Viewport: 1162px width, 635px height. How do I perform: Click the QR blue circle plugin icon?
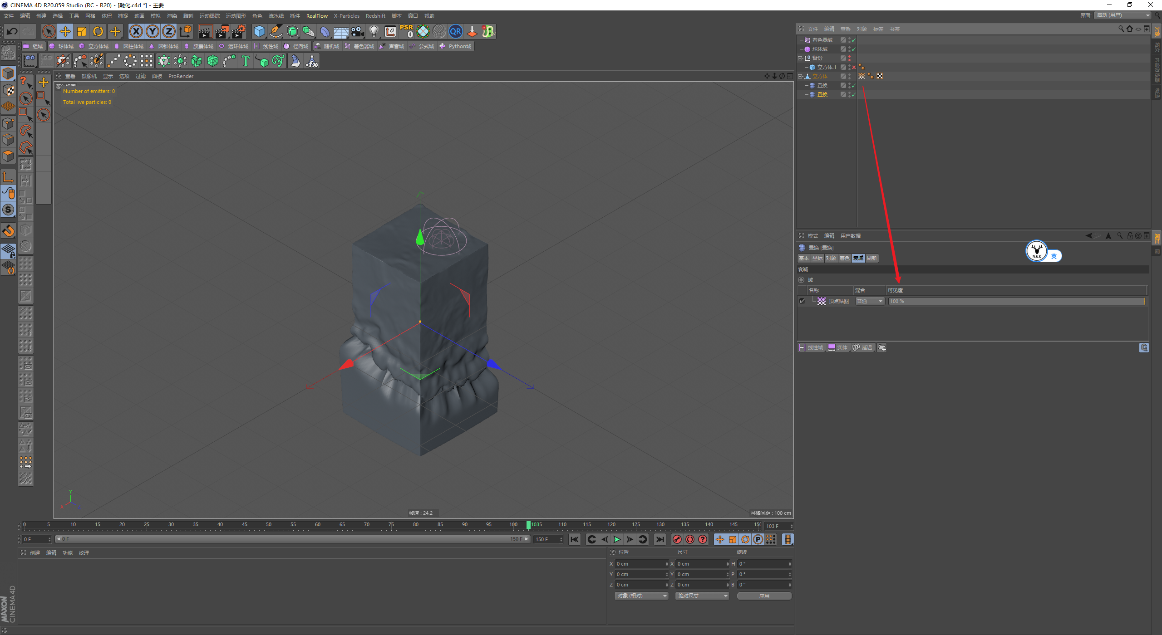click(455, 31)
